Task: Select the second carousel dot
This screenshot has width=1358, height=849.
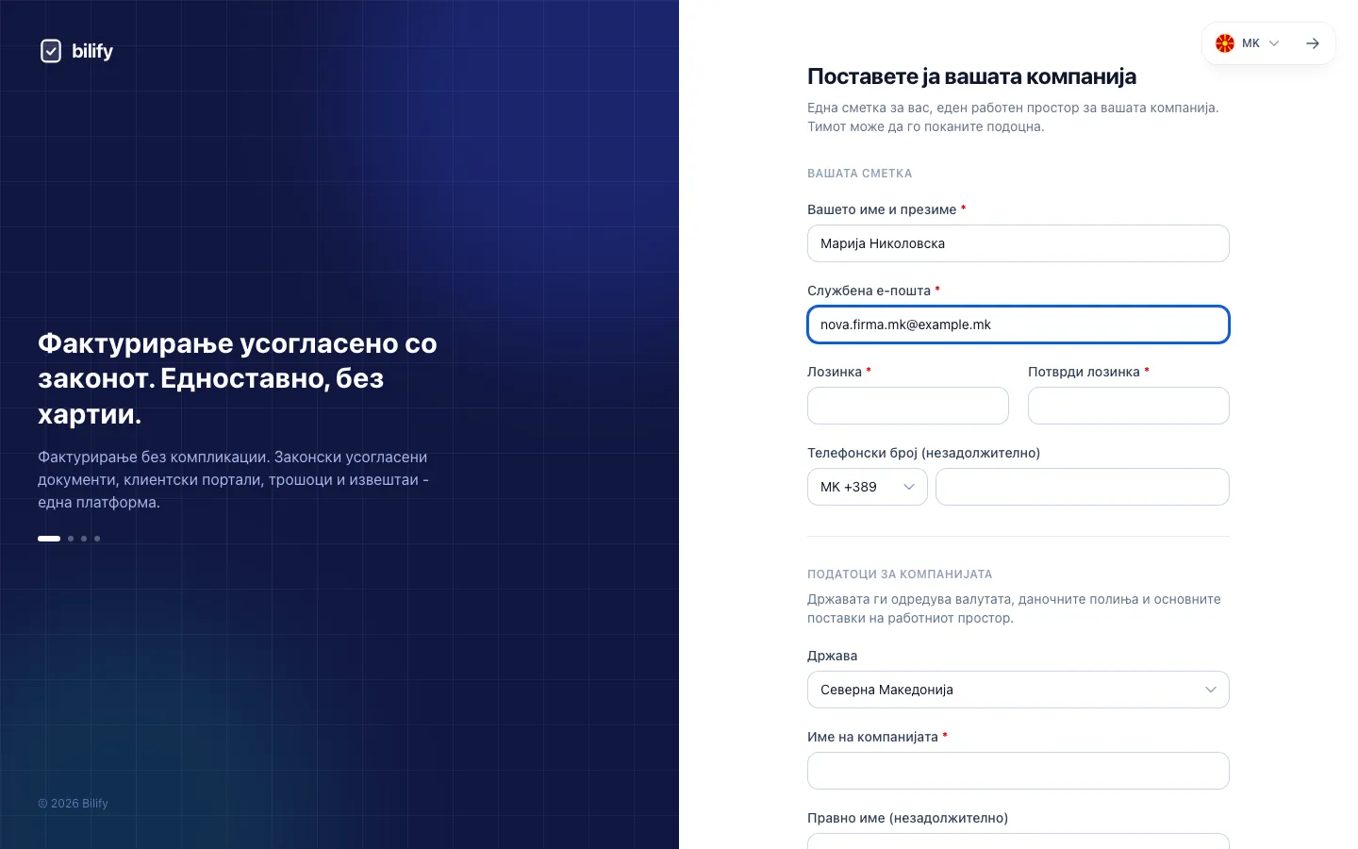Action: pos(71,539)
